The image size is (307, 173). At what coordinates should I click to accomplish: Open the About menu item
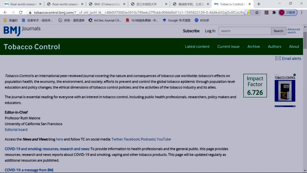294,47
